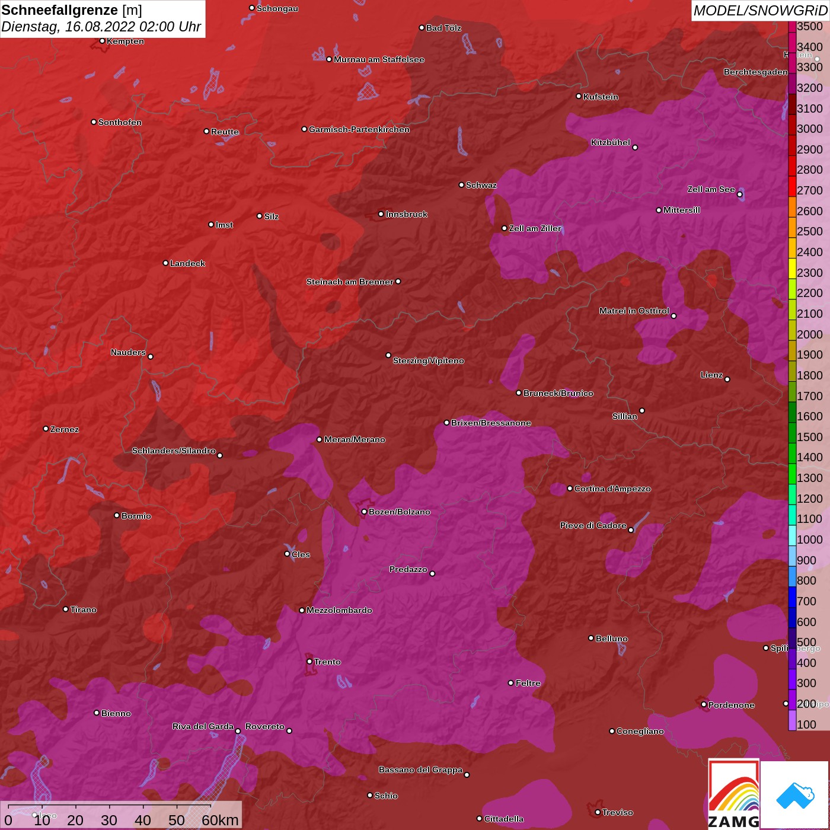Select the Matrei in Osttirol label
The height and width of the screenshot is (830, 830).
[634, 311]
